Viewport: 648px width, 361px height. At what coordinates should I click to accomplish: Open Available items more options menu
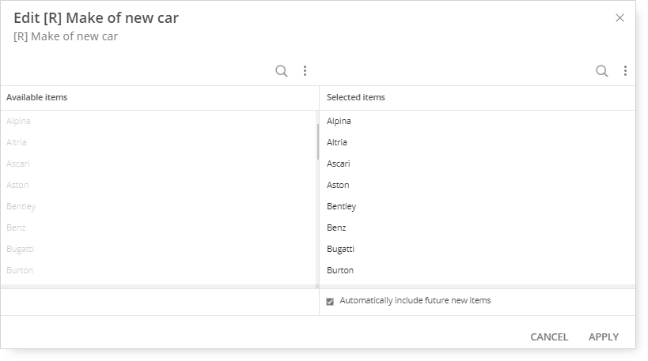coord(305,71)
